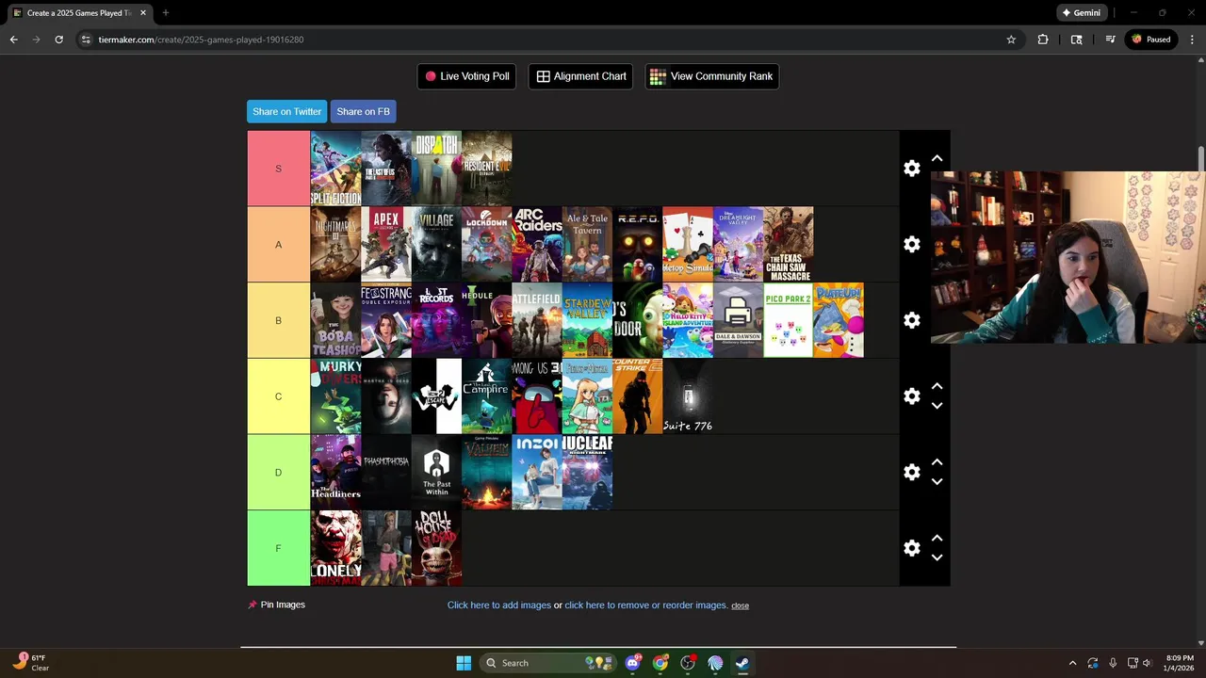The width and height of the screenshot is (1206, 678).
Task: Open OBS Studio from the taskbar
Action: (688, 663)
